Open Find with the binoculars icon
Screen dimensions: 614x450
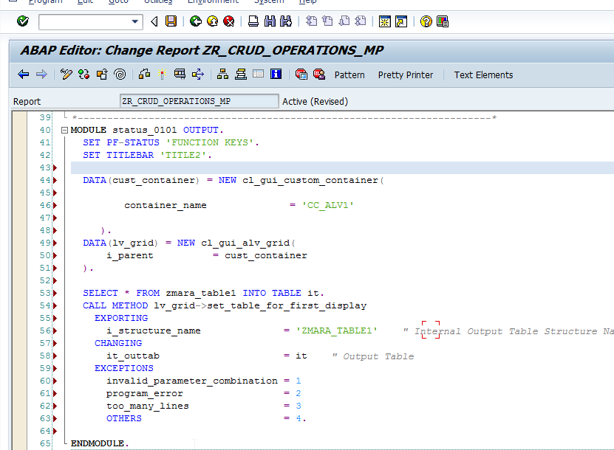(x=269, y=21)
